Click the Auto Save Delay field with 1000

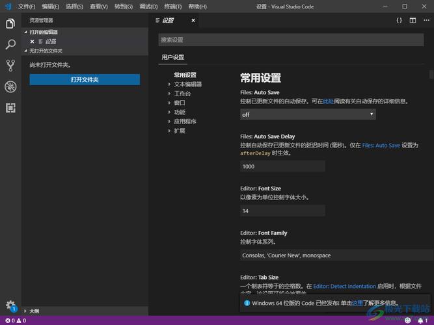(x=282, y=166)
